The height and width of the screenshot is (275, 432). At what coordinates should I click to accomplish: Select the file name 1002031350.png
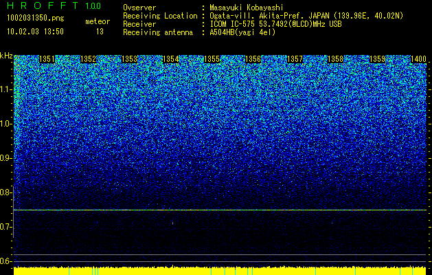coord(36,19)
